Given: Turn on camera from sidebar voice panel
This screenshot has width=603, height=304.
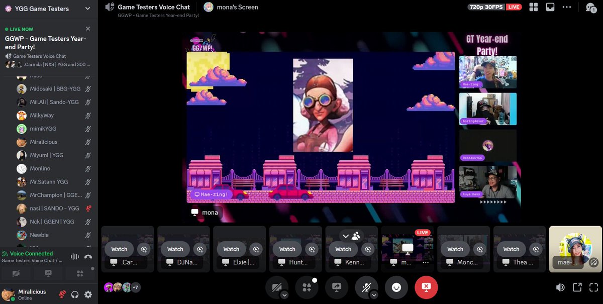Looking at the screenshot, I should click(17, 273).
